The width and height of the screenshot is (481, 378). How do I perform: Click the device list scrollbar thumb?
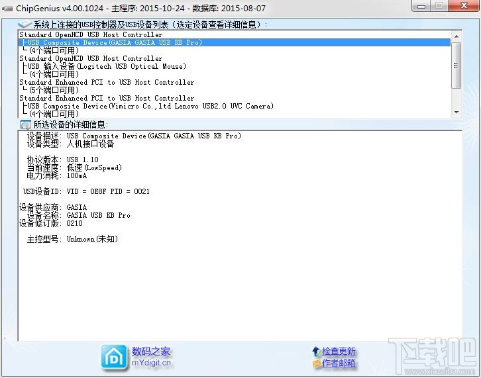tap(456, 66)
